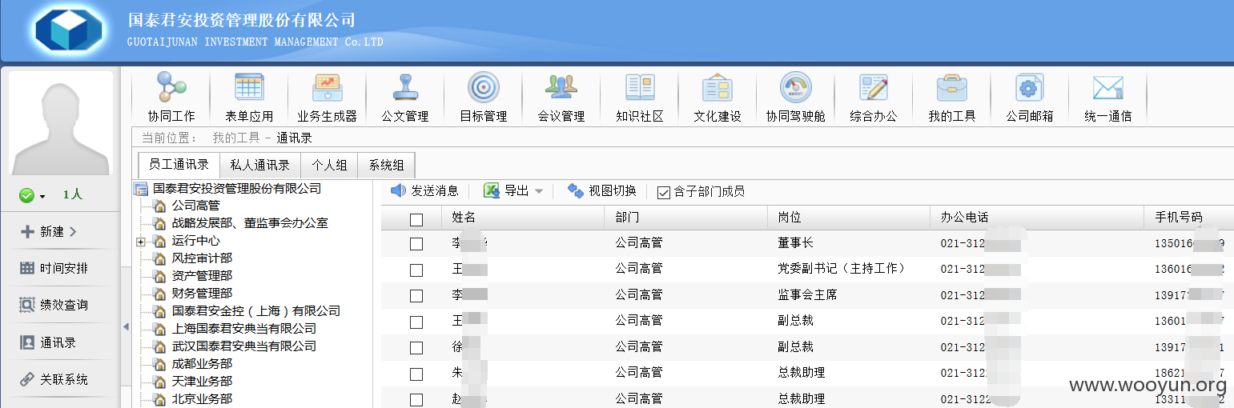The image size is (1234, 408).
Task: Toggle the select-all header checkbox
Action: [x=416, y=219]
